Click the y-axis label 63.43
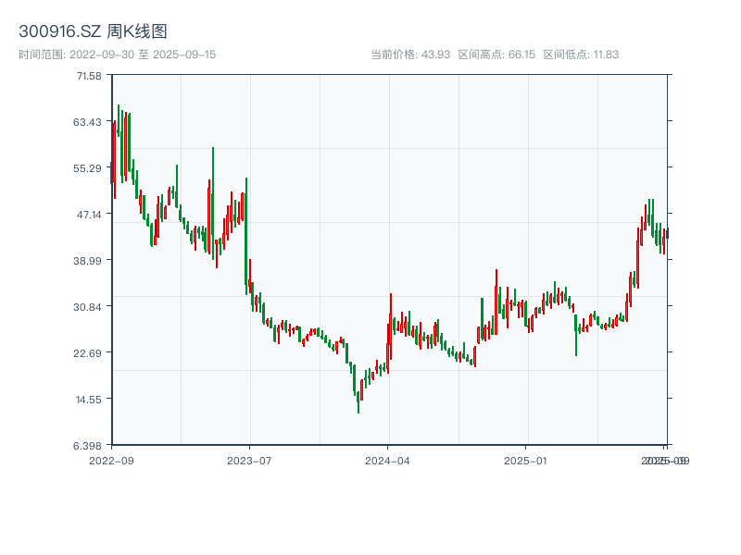741x555 pixels. point(87,122)
